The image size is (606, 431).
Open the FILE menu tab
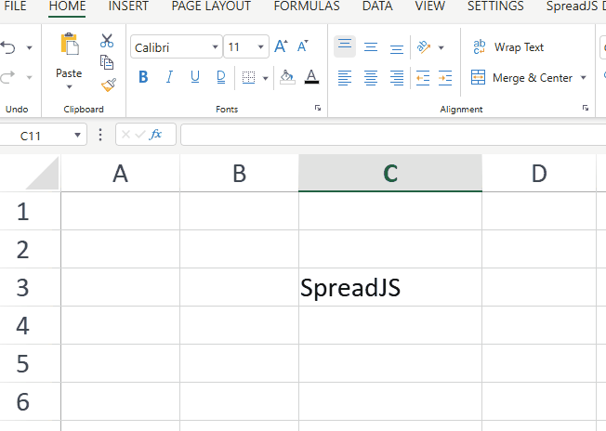(x=14, y=7)
